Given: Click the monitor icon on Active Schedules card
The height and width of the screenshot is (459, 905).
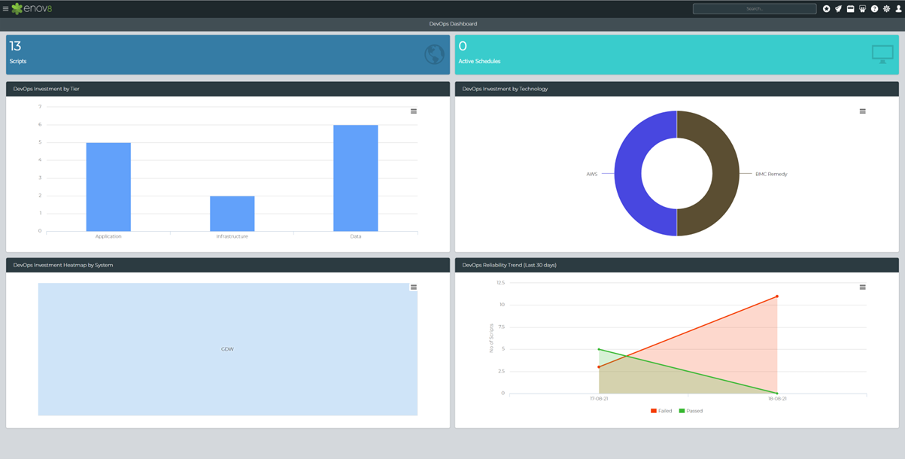Looking at the screenshot, I should click(881, 53).
